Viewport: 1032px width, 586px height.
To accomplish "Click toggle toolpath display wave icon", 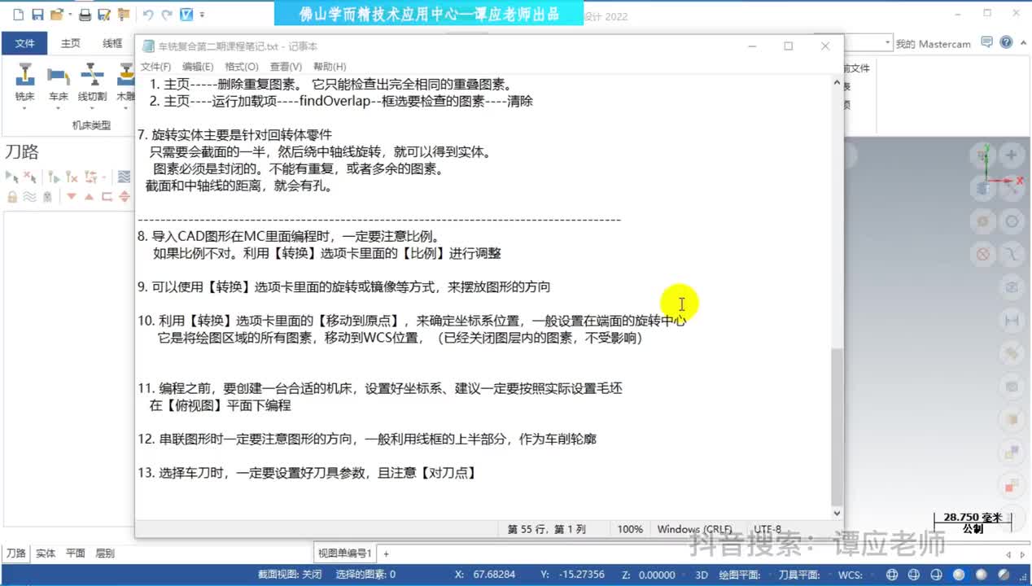I will (x=29, y=197).
